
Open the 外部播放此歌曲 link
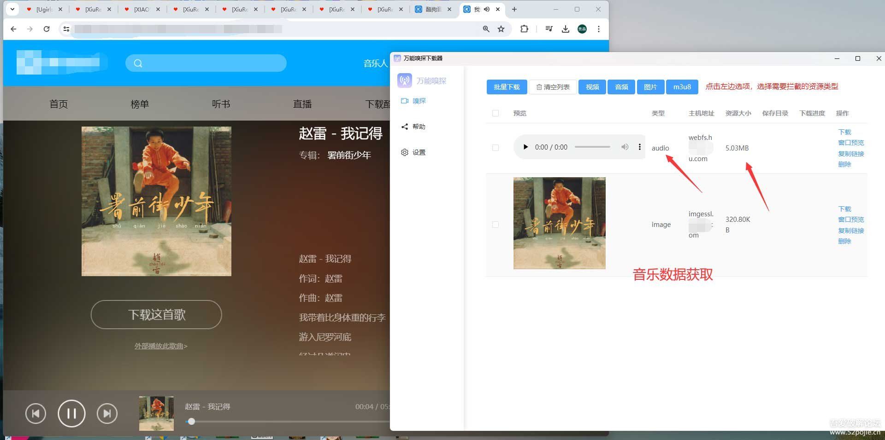pyautogui.click(x=160, y=346)
